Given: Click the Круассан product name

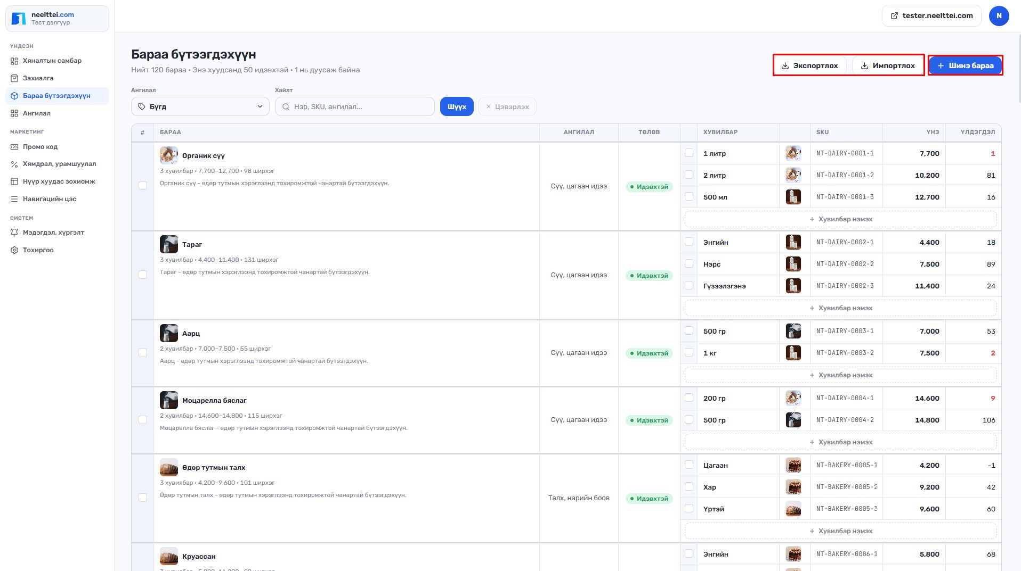Looking at the screenshot, I should (199, 556).
